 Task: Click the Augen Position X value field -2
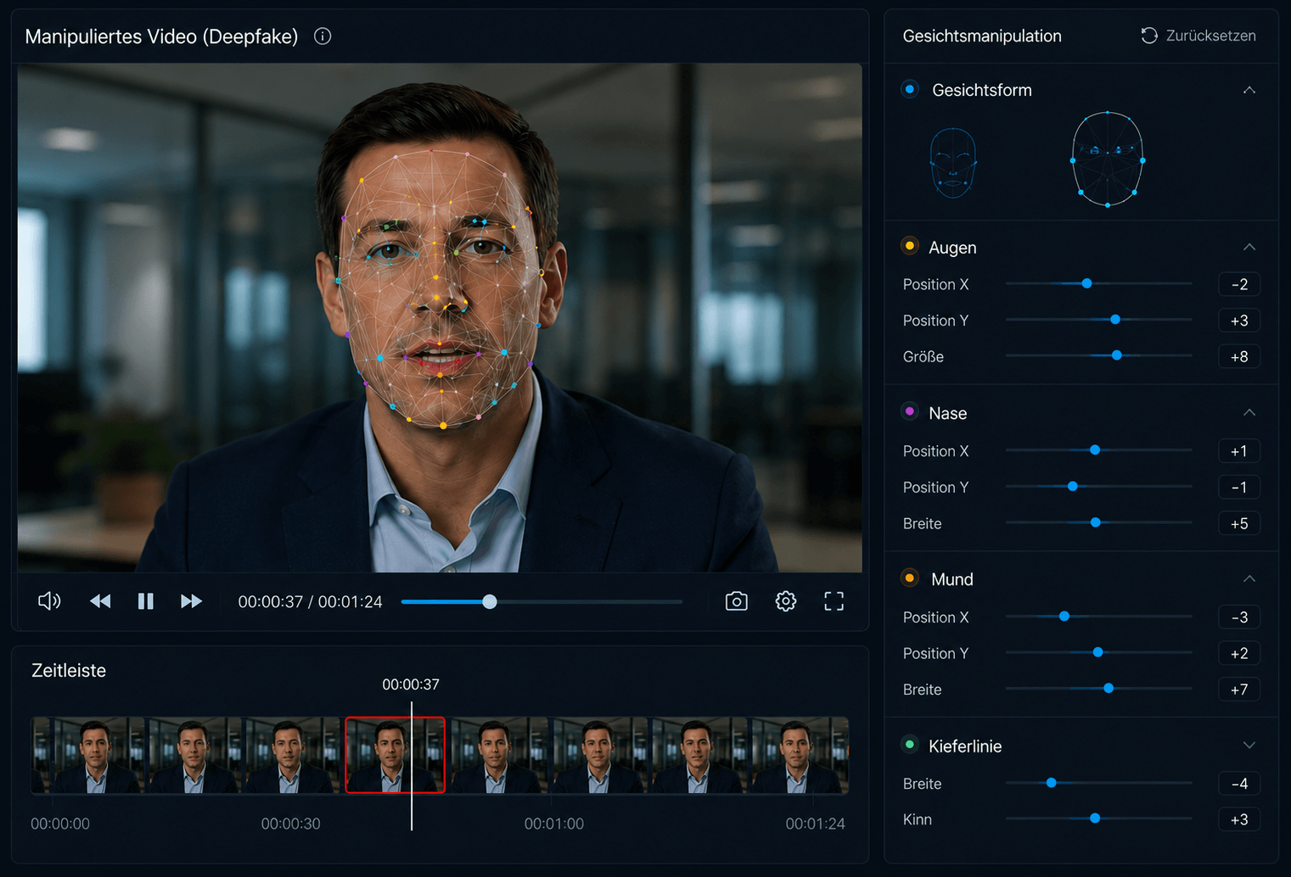(x=1239, y=284)
